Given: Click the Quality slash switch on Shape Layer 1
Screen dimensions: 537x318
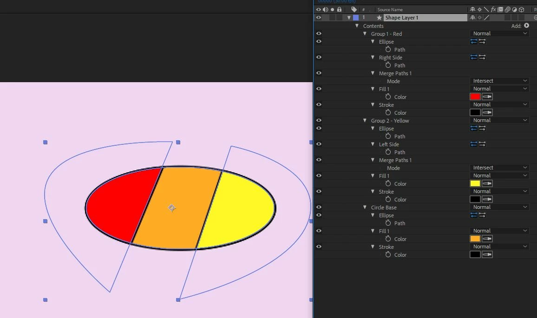Looking at the screenshot, I should coord(487,18).
